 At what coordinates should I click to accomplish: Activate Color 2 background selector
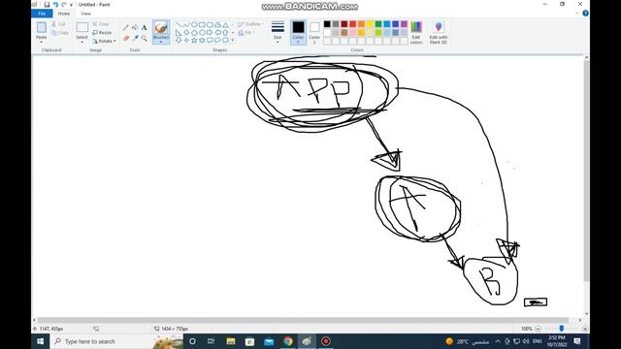(314, 32)
